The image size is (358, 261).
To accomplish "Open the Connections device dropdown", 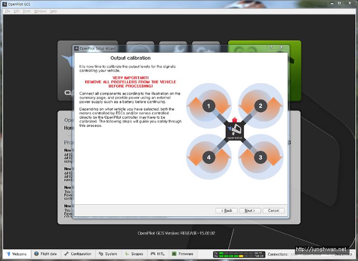I will pos(311,254).
